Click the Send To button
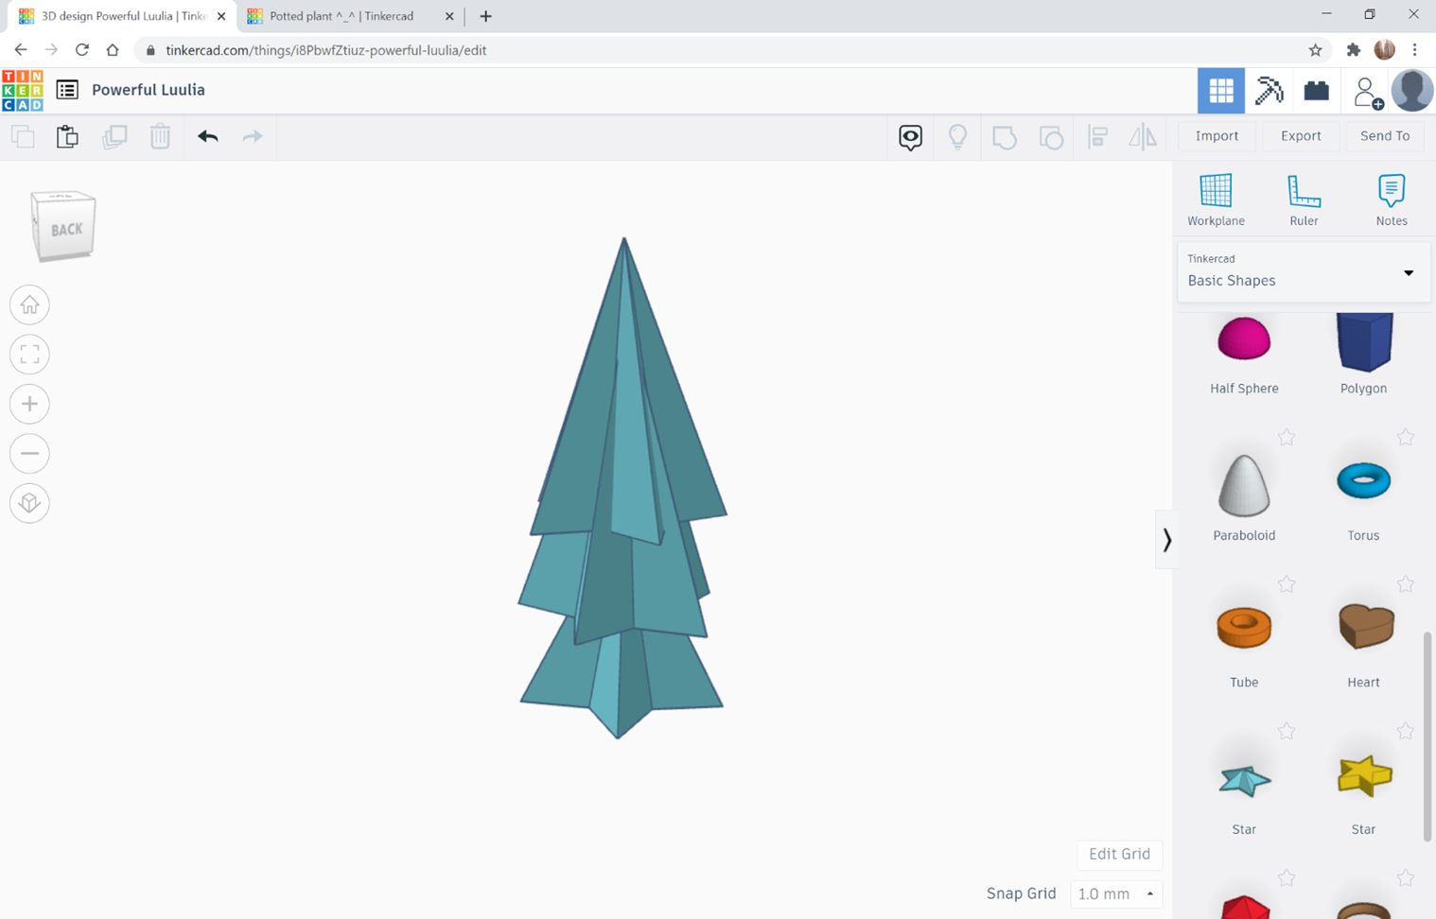 click(x=1385, y=136)
